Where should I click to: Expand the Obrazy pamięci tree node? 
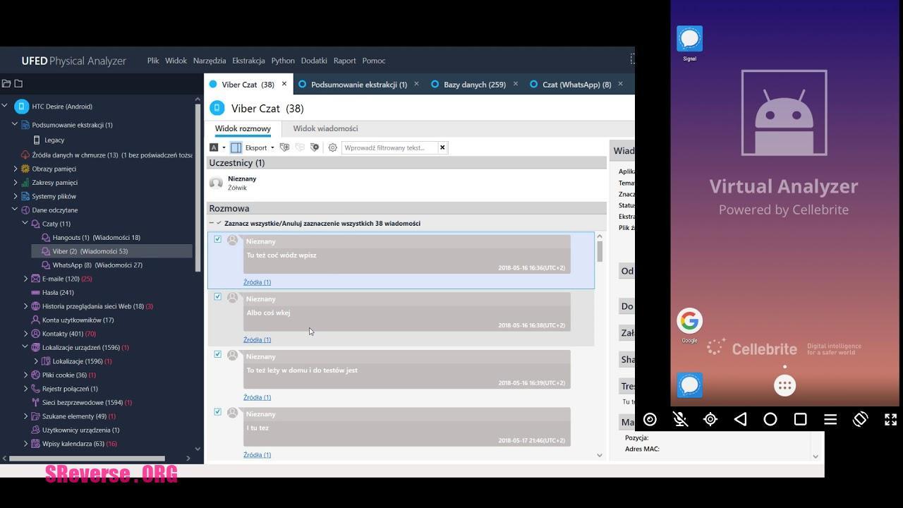point(15,169)
